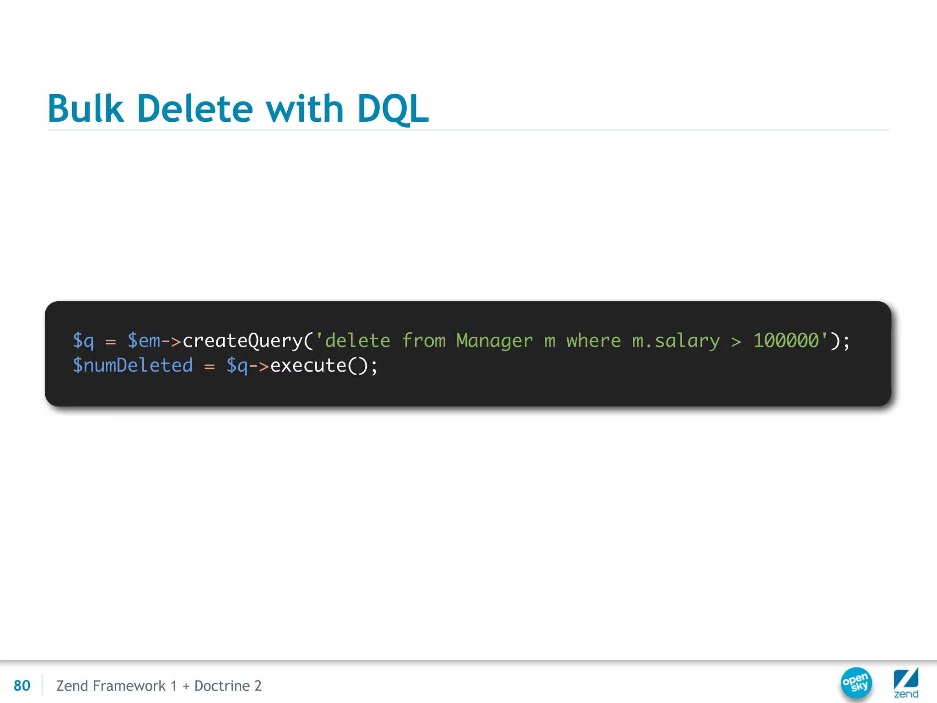Viewport: 937px width, 703px height.
Task: Select the slide title 'Bulk Delete with DQL'
Action: click(x=238, y=108)
